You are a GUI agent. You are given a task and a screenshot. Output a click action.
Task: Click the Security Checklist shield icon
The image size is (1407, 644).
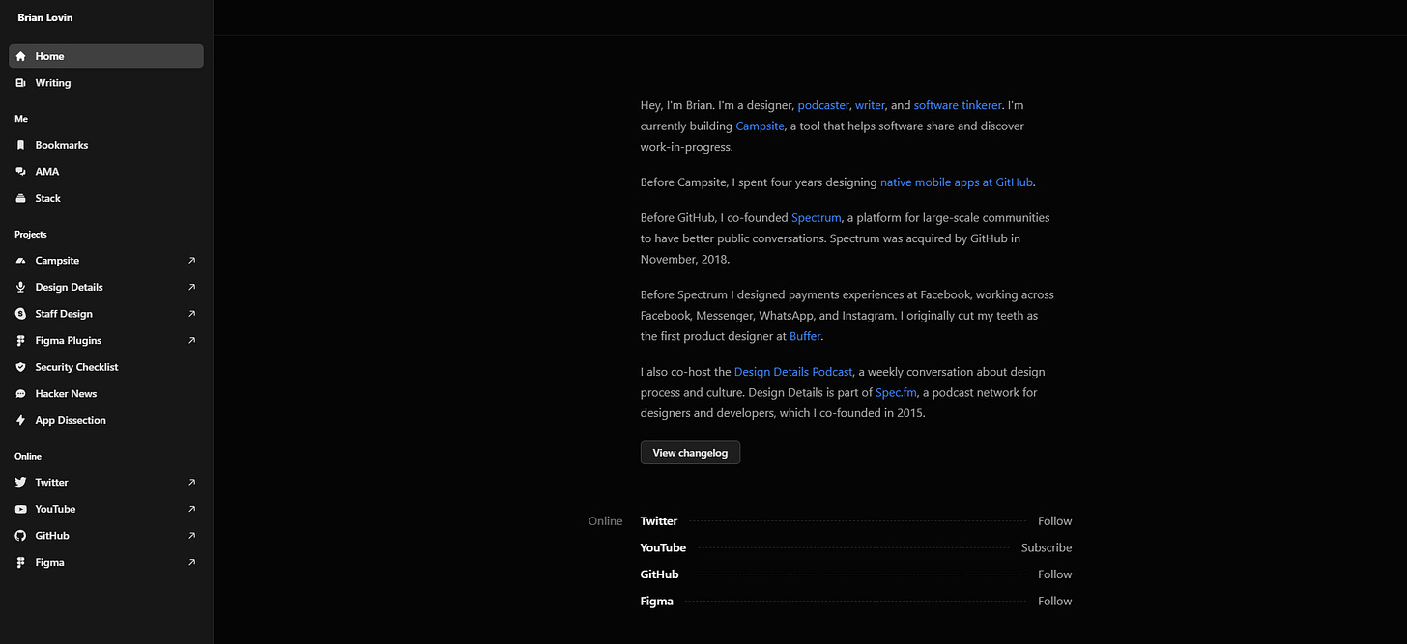20,367
